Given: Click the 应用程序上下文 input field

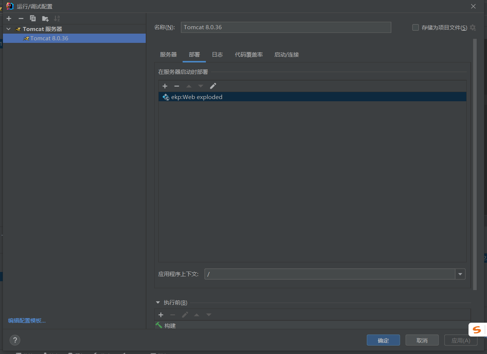Looking at the screenshot, I should (x=330, y=274).
